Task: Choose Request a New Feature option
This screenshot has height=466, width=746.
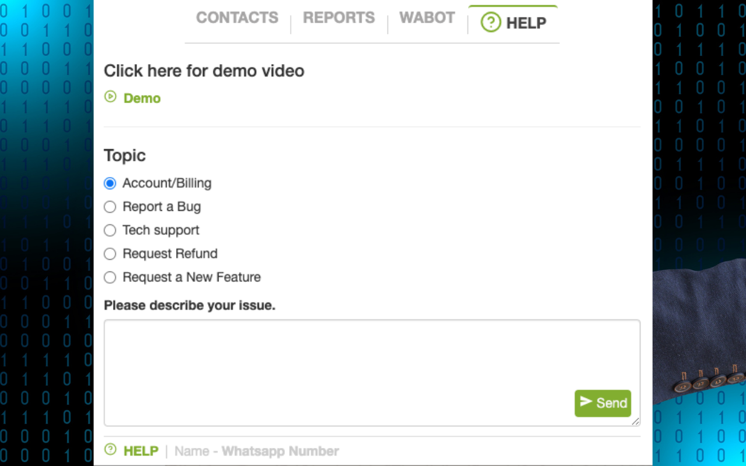Action: tap(110, 277)
